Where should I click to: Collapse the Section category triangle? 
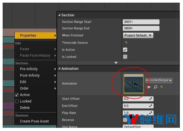(x=59, y=15)
